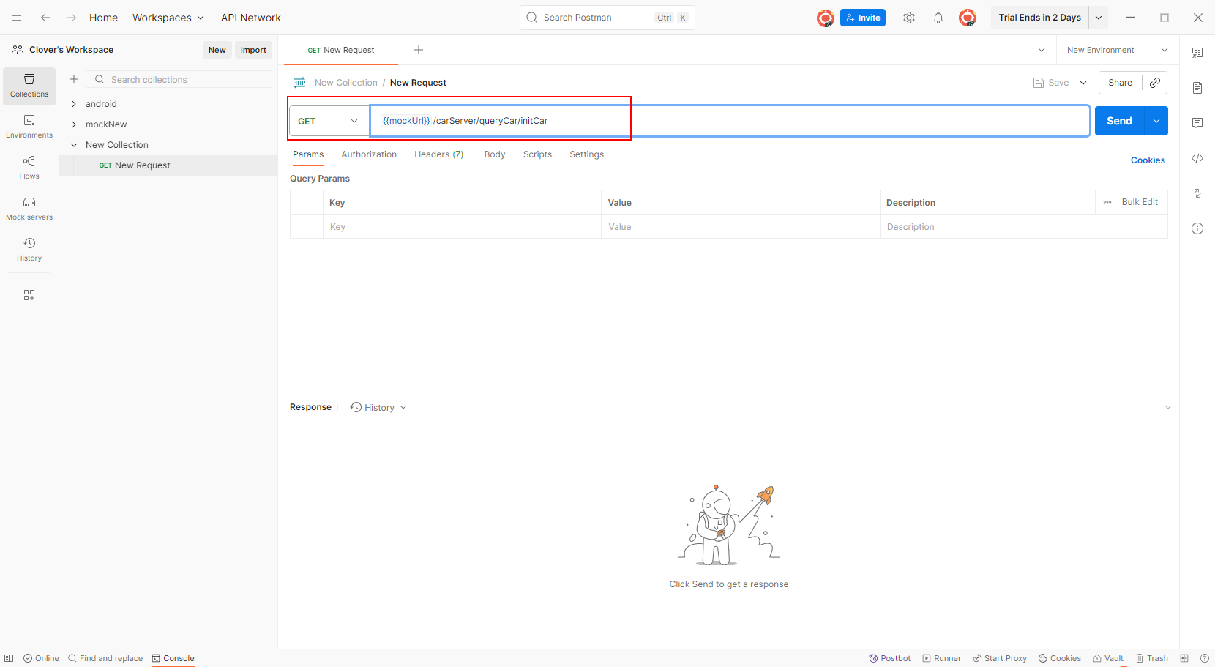The height and width of the screenshot is (667, 1215).
Task: Click the Share button
Action: click(1120, 83)
